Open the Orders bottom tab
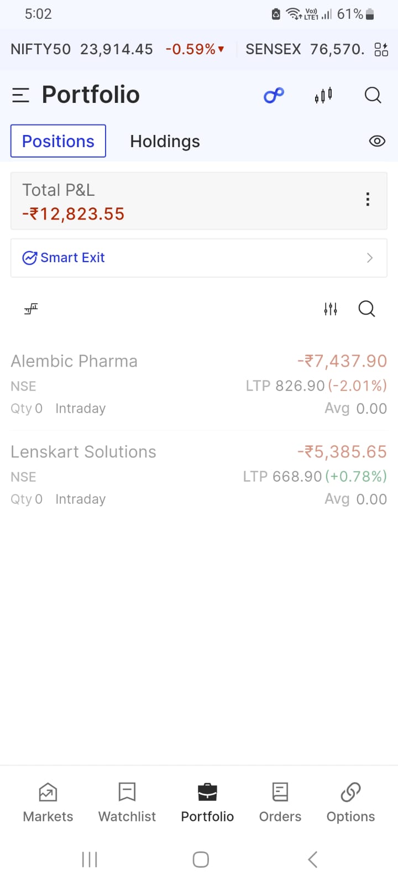The height and width of the screenshot is (885, 398). pos(280,803)
